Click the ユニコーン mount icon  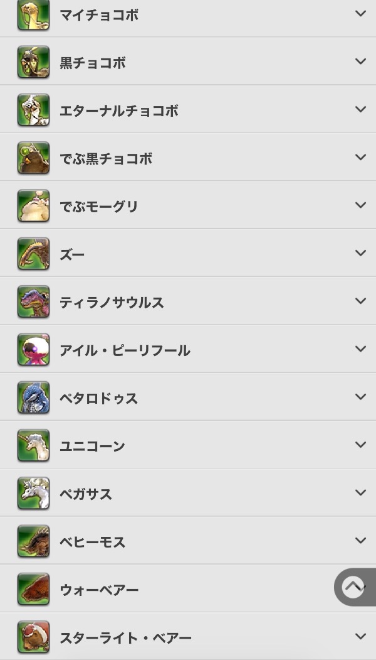pyautogui.click(x=33, y=446)
